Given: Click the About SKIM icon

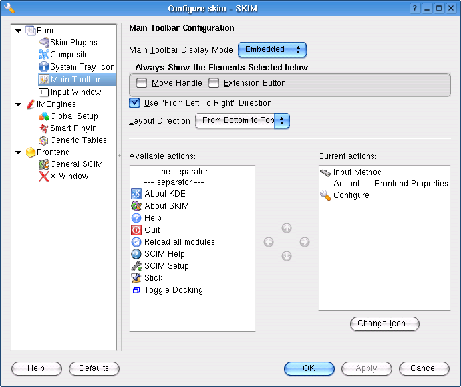Looking at the screenshot, I should [136, 206].
